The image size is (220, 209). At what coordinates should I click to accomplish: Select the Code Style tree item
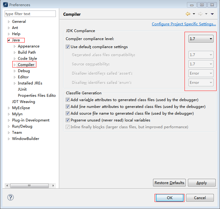[x=27, y=59]
